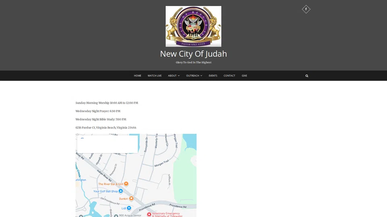Open the ABOUT menu item
The width and height of the screenshot is (387, 217).
(x=172, y=76)
